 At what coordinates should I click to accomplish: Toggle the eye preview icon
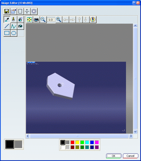(36, 19)
